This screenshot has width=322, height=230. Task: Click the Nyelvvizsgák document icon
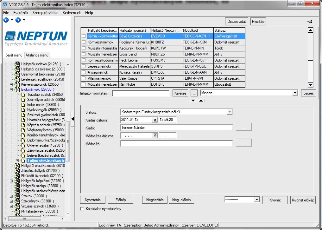click(x=23, y=110)
